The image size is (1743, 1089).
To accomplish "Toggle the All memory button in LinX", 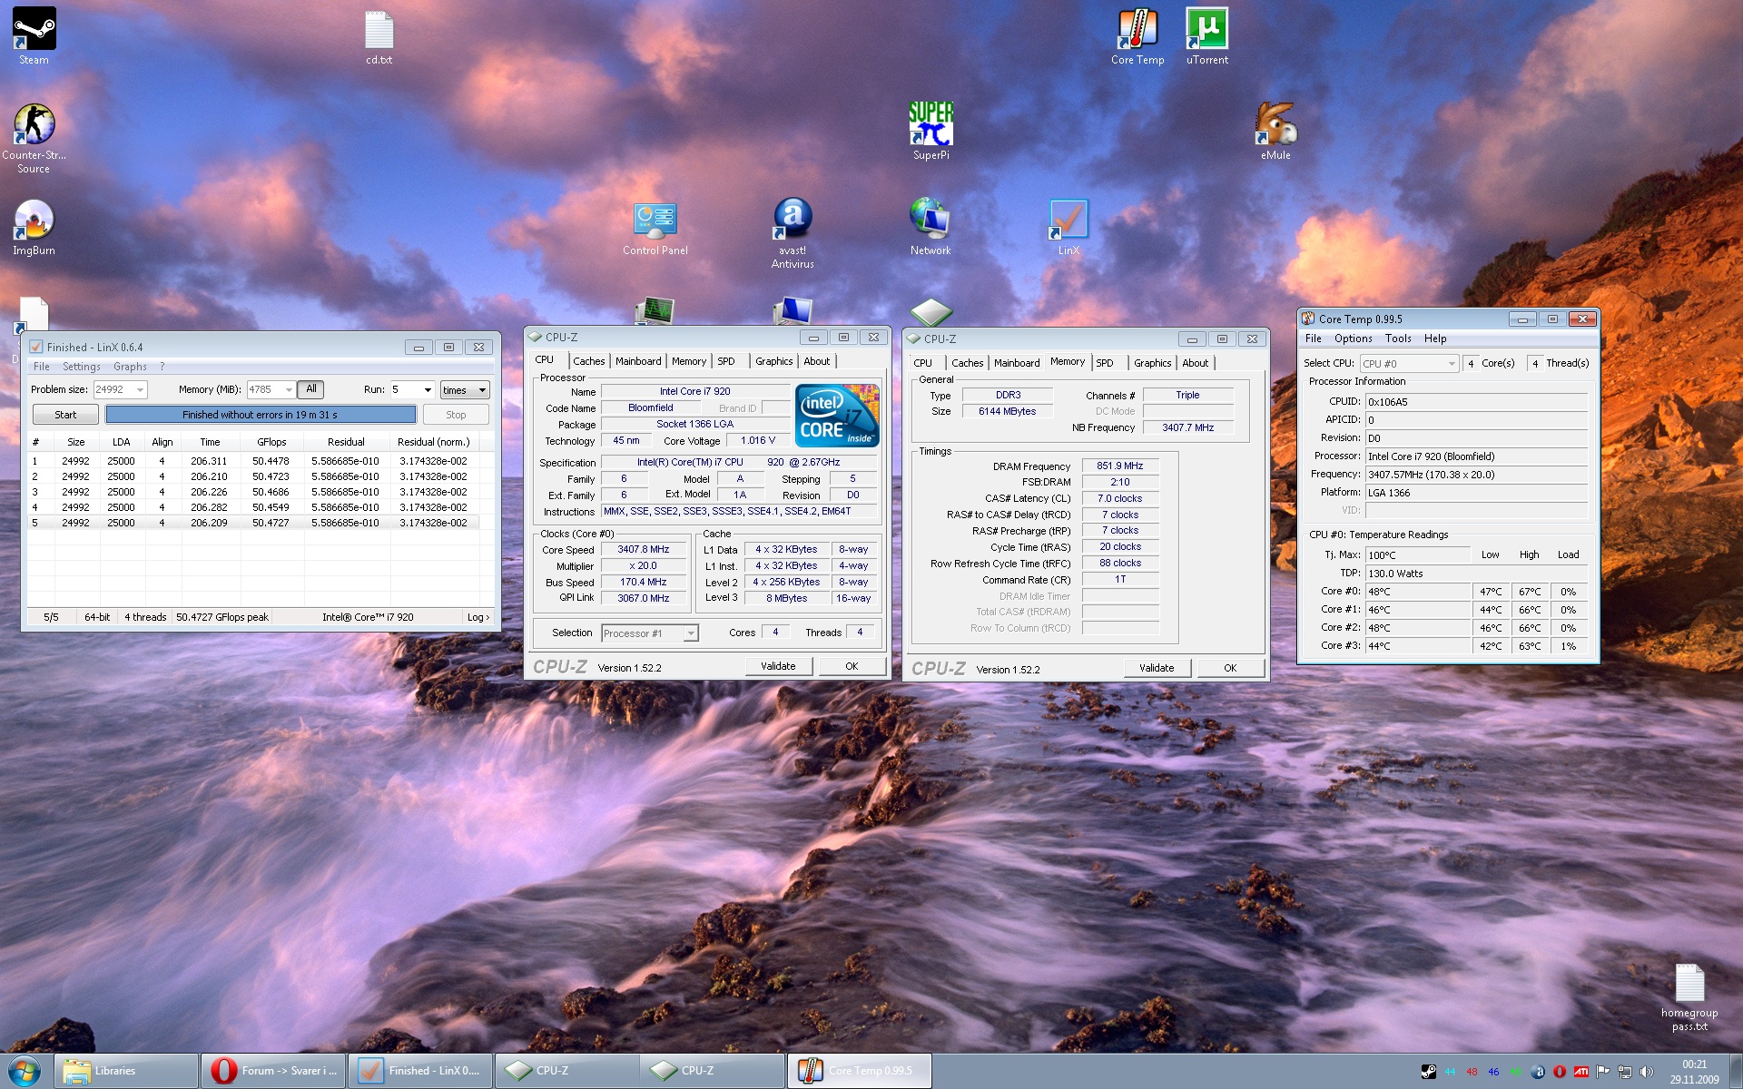I will [310, 389].
